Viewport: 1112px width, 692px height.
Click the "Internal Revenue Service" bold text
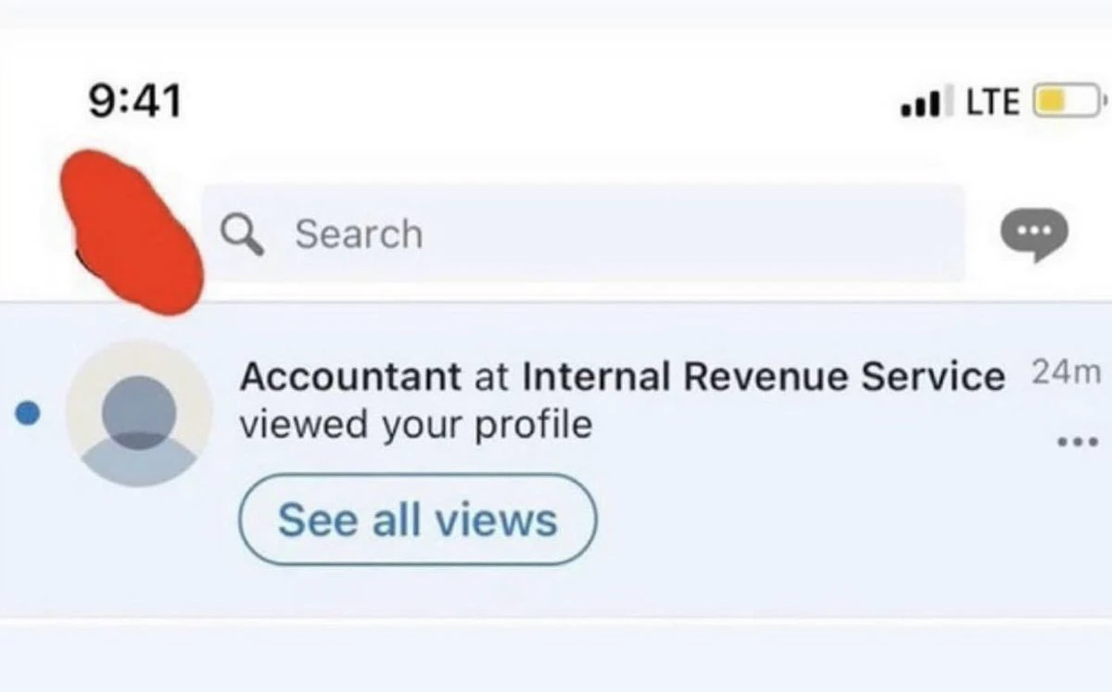[764, 376]
